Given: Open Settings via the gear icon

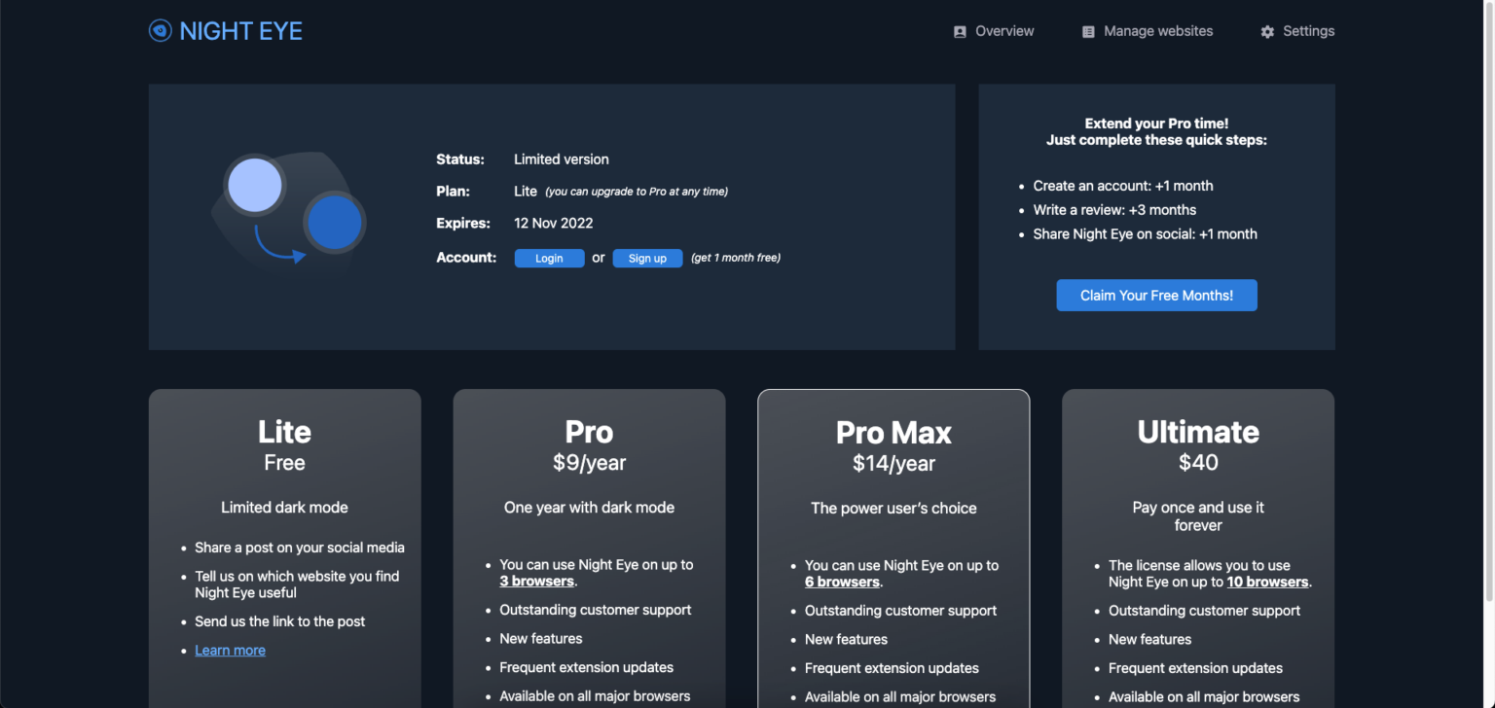Looking at the screenshot, I should 1267,31.
